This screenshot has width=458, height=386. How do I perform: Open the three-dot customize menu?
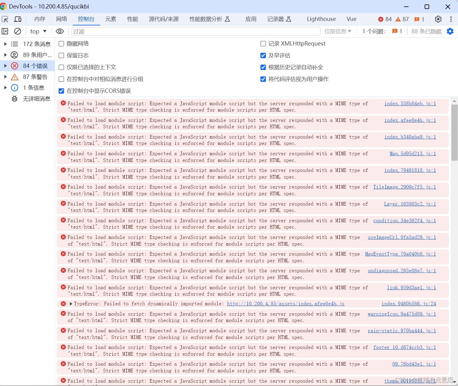[451, 19]
